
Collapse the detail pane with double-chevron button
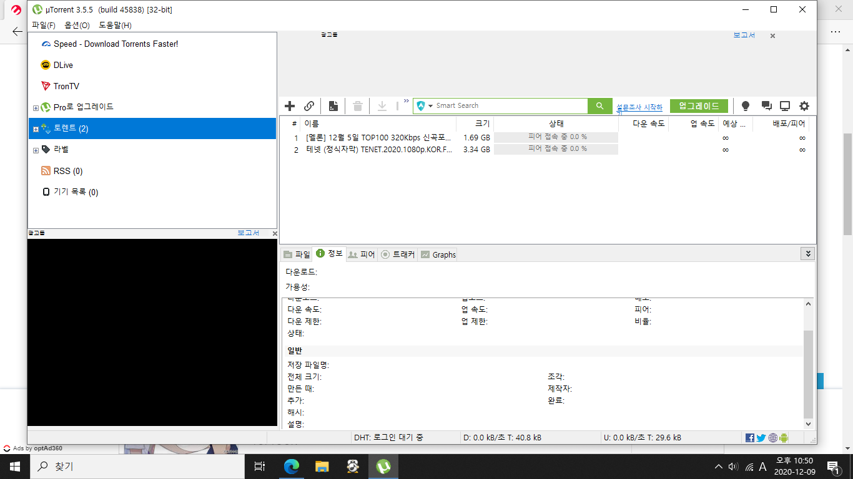tap(808, 254)
